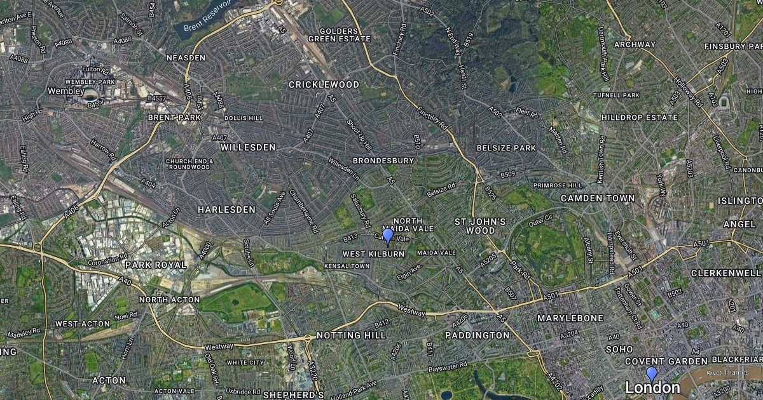Click the blue pin near West Kilburn
This screenshot has width=763, height=400.
click(388, 237)
